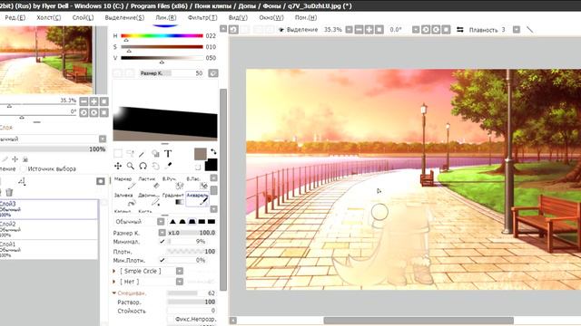This screenshot has width=581, height=326.
Task: Open the Холст(C) menu
Action: click(x=48, y=18)
